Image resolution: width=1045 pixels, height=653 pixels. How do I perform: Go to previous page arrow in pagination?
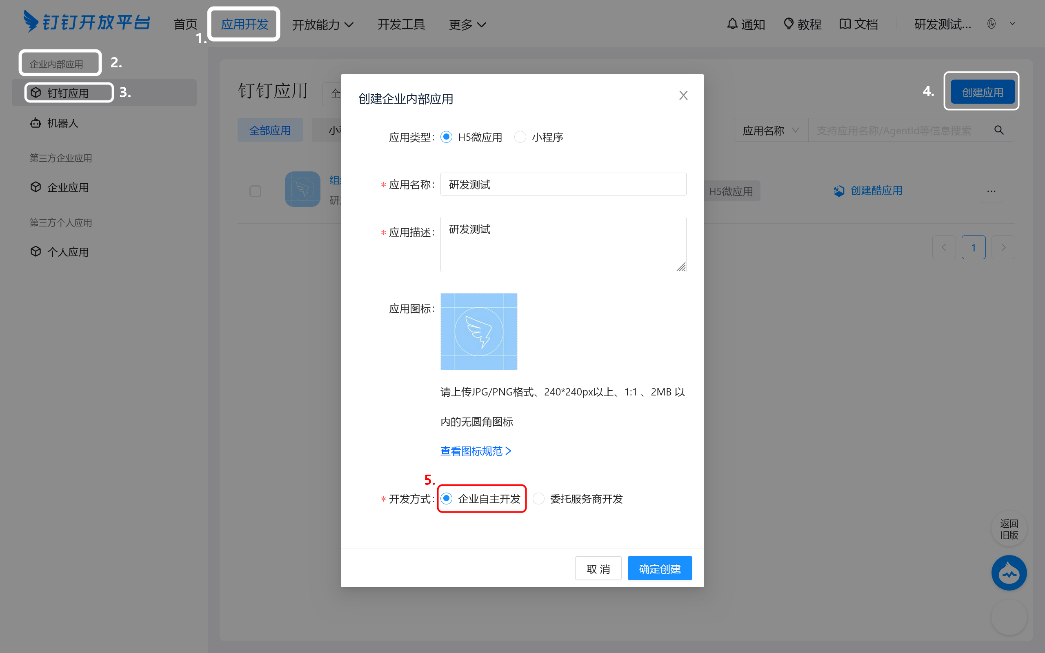point(944,247)
